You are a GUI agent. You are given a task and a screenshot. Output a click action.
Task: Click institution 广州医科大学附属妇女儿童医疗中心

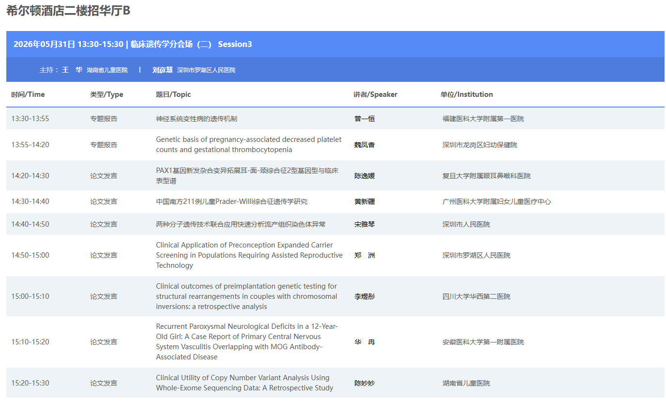[x=497, y=201]
